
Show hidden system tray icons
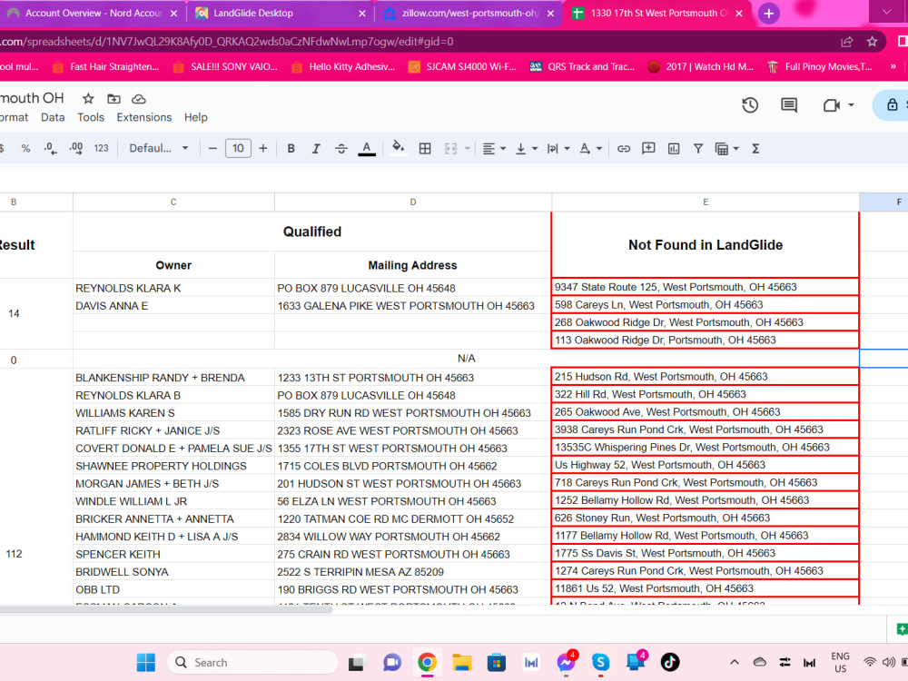pyautogui.click(x=735, y=663)
